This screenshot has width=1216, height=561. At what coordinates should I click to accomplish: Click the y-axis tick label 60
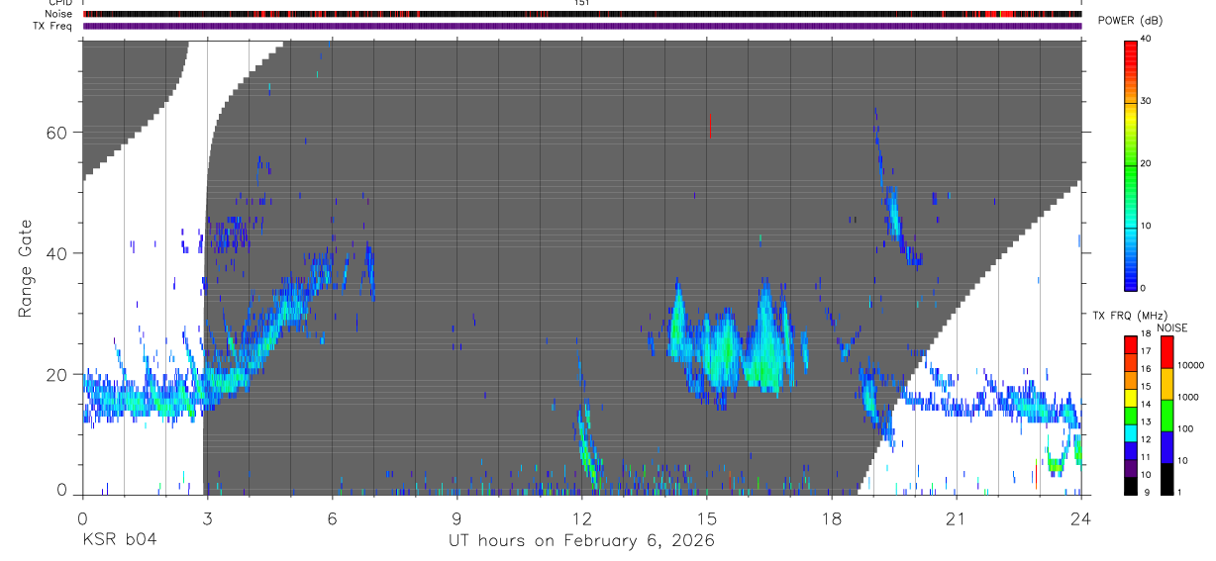pyautogui.click(x=54, y=133)
